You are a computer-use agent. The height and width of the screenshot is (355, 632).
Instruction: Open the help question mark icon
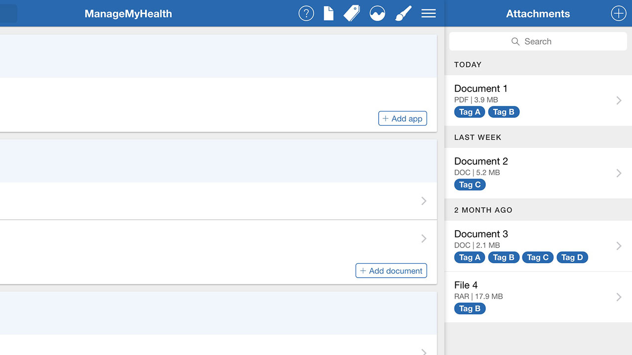pyautogui.click(x=306, y=13)
